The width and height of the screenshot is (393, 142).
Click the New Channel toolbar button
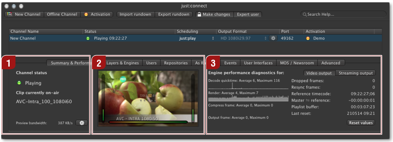click(24, 15)
